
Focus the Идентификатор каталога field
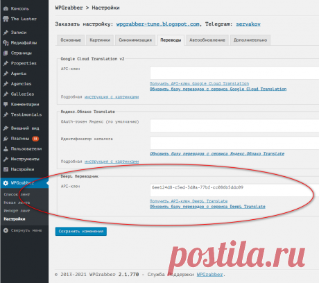[234, 143]
